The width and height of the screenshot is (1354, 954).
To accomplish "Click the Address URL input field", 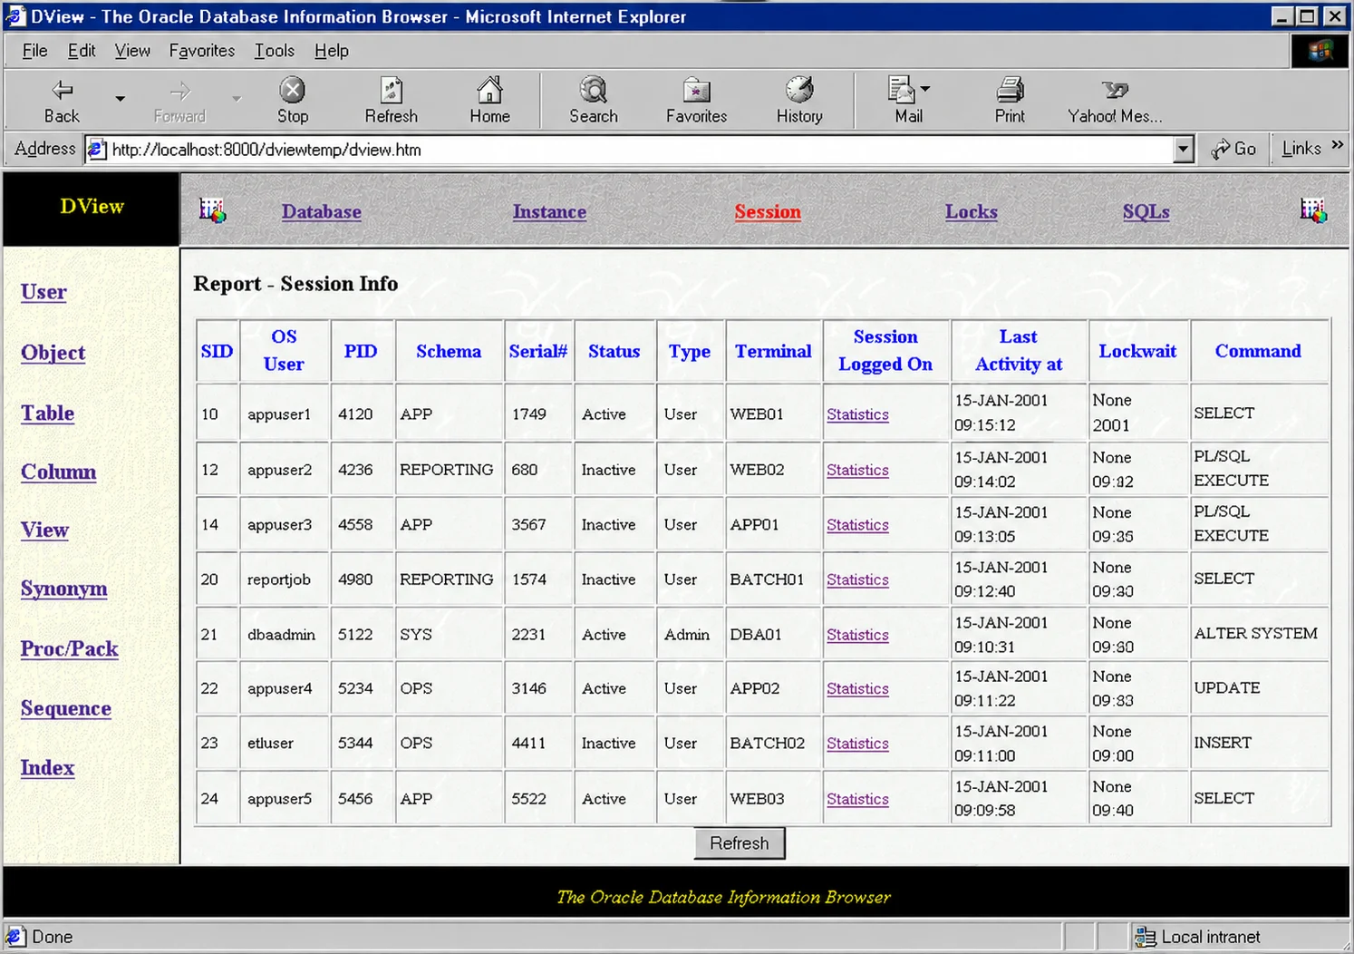I will tap(640, 150).
